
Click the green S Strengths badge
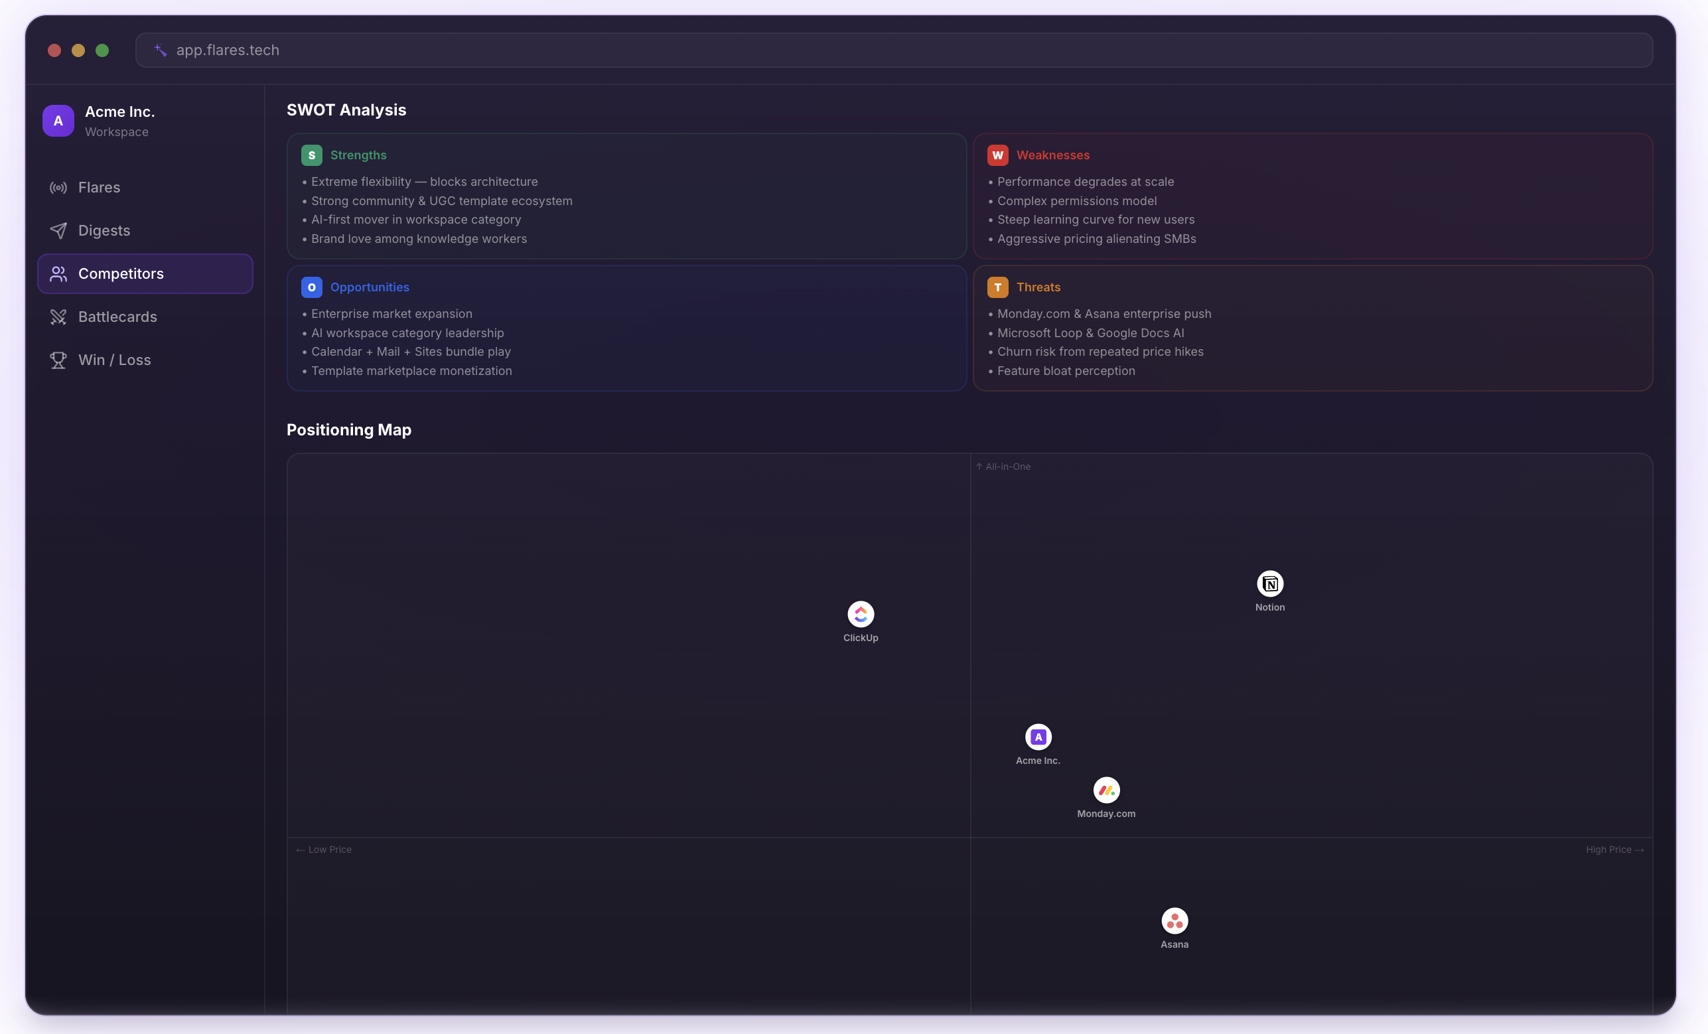[311, 155]
